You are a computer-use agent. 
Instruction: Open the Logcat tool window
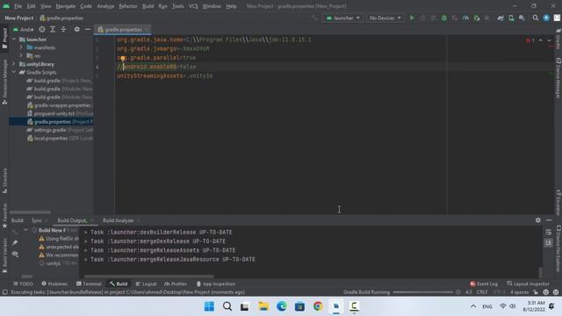(x=146, y=284)
